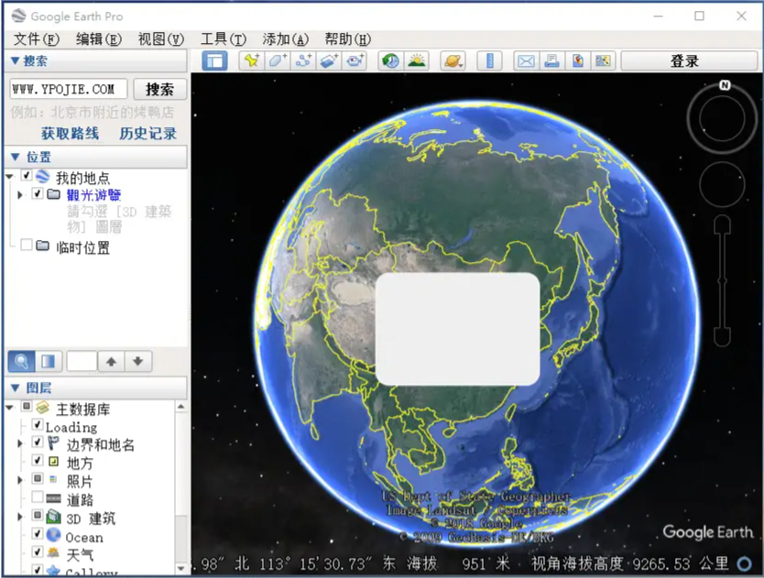The height and width of the screenshot is (578, 764).
Task: Collapse the 图层 panel
Action: (x=15, y=388)
